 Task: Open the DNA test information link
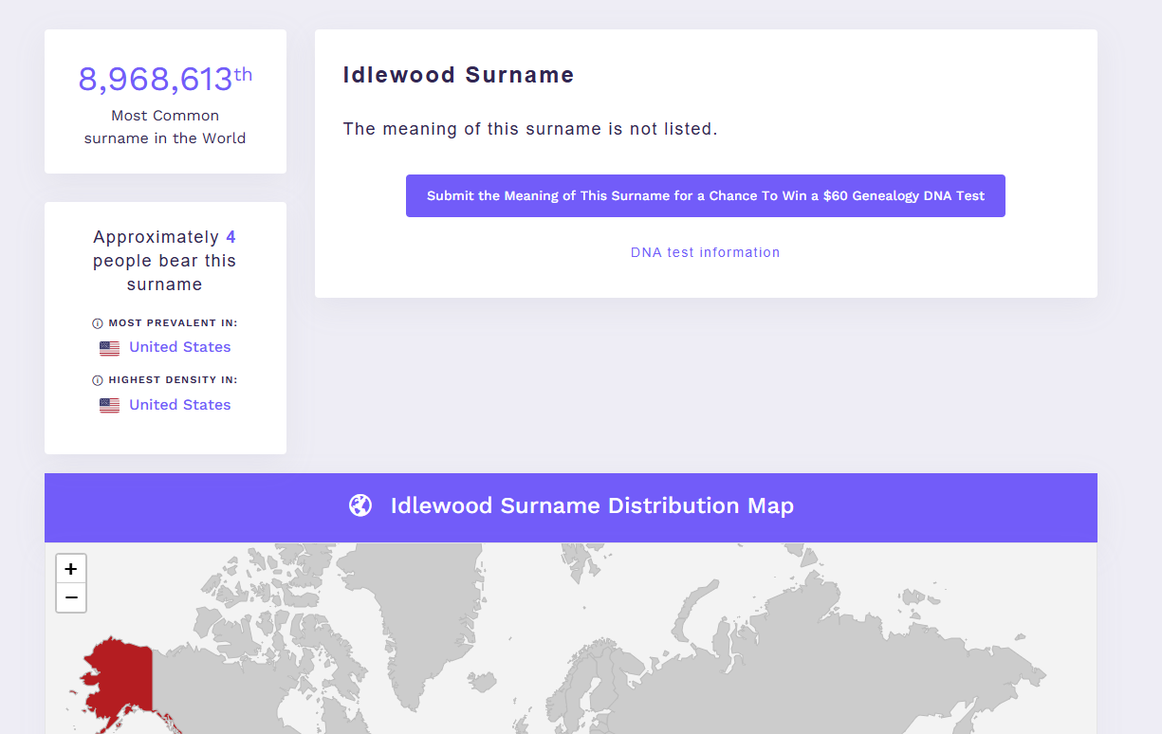point(705,252)
